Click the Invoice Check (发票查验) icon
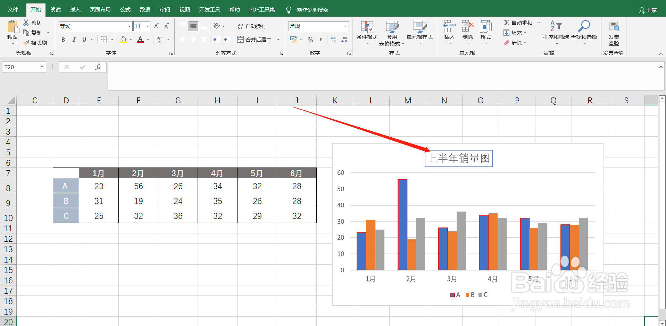Screen dimensions: 666x326 click(x=614, y=26)
